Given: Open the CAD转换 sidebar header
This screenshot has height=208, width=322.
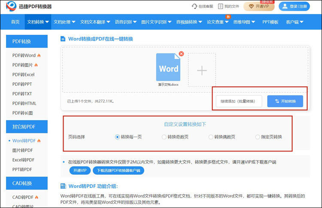Looking at the screenshot, I should tap(27, 183).
